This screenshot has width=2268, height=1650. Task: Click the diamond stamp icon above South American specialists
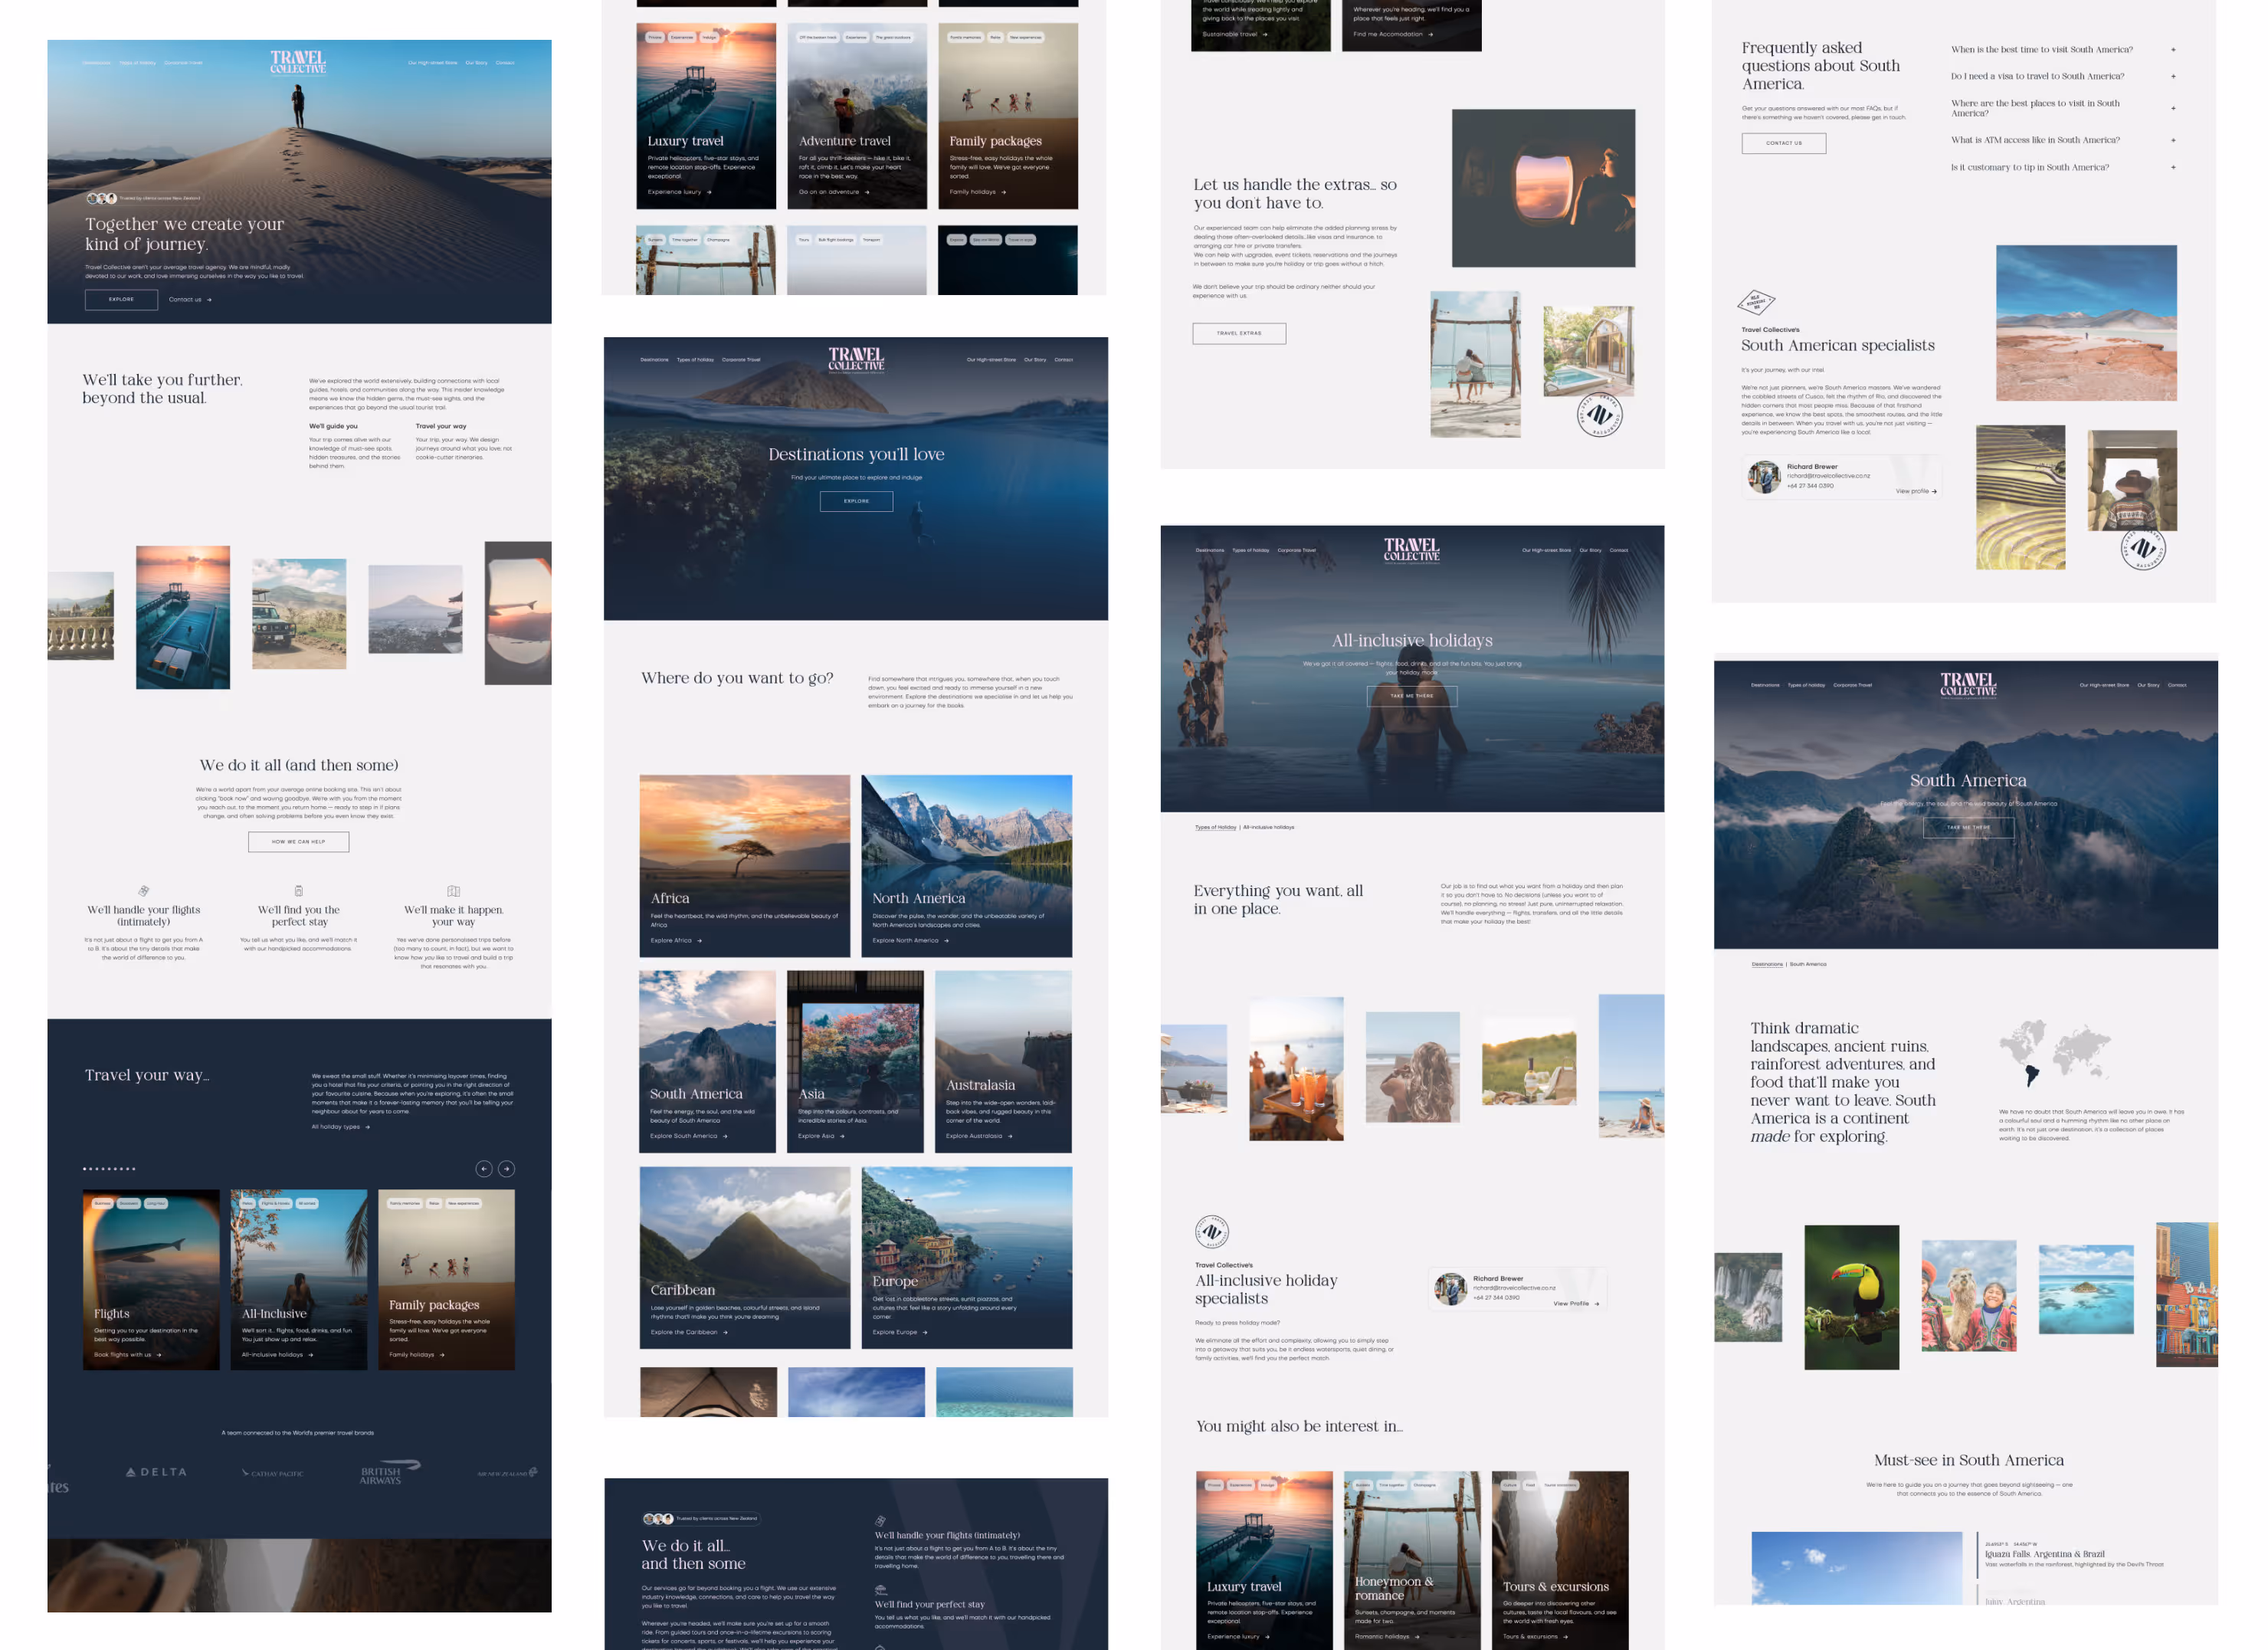(1756, 301)
